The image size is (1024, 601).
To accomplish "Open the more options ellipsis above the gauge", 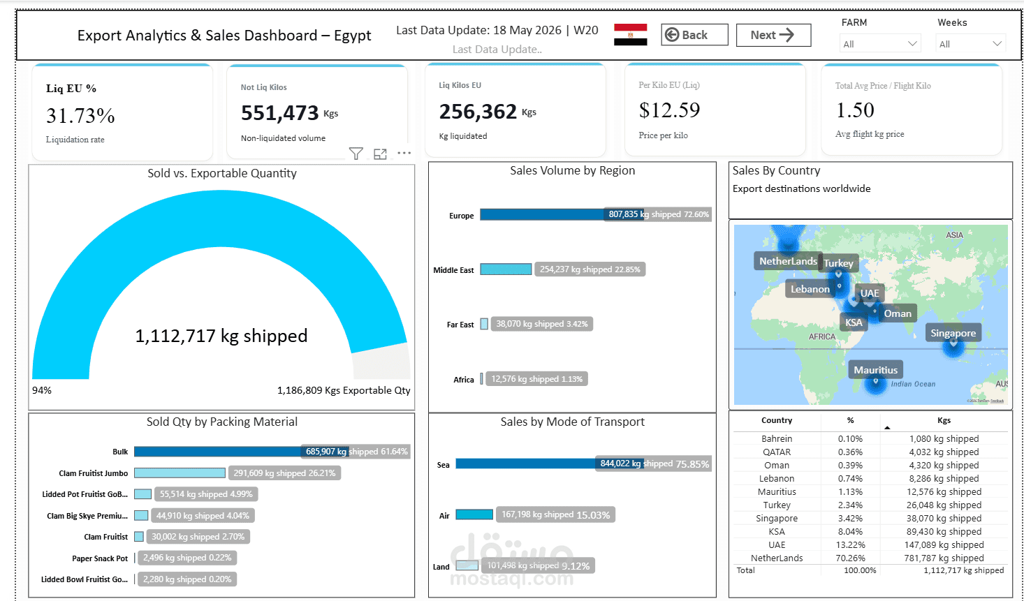I will click(x=404, y=153).
